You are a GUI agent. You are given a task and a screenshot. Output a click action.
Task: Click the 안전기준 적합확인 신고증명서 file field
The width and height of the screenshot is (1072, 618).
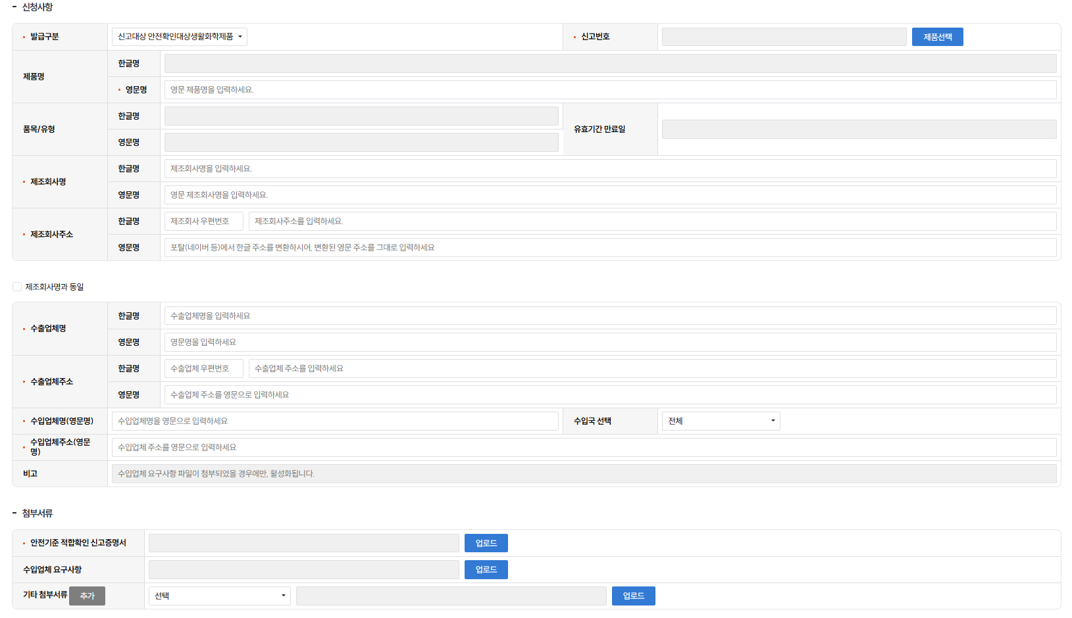point(303,543)
